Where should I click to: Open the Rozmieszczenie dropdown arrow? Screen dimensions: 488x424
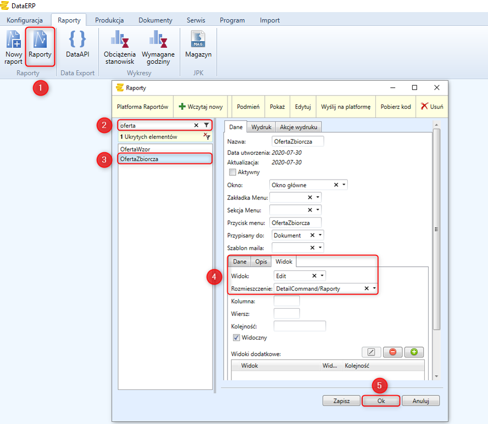tap(374, 288)
